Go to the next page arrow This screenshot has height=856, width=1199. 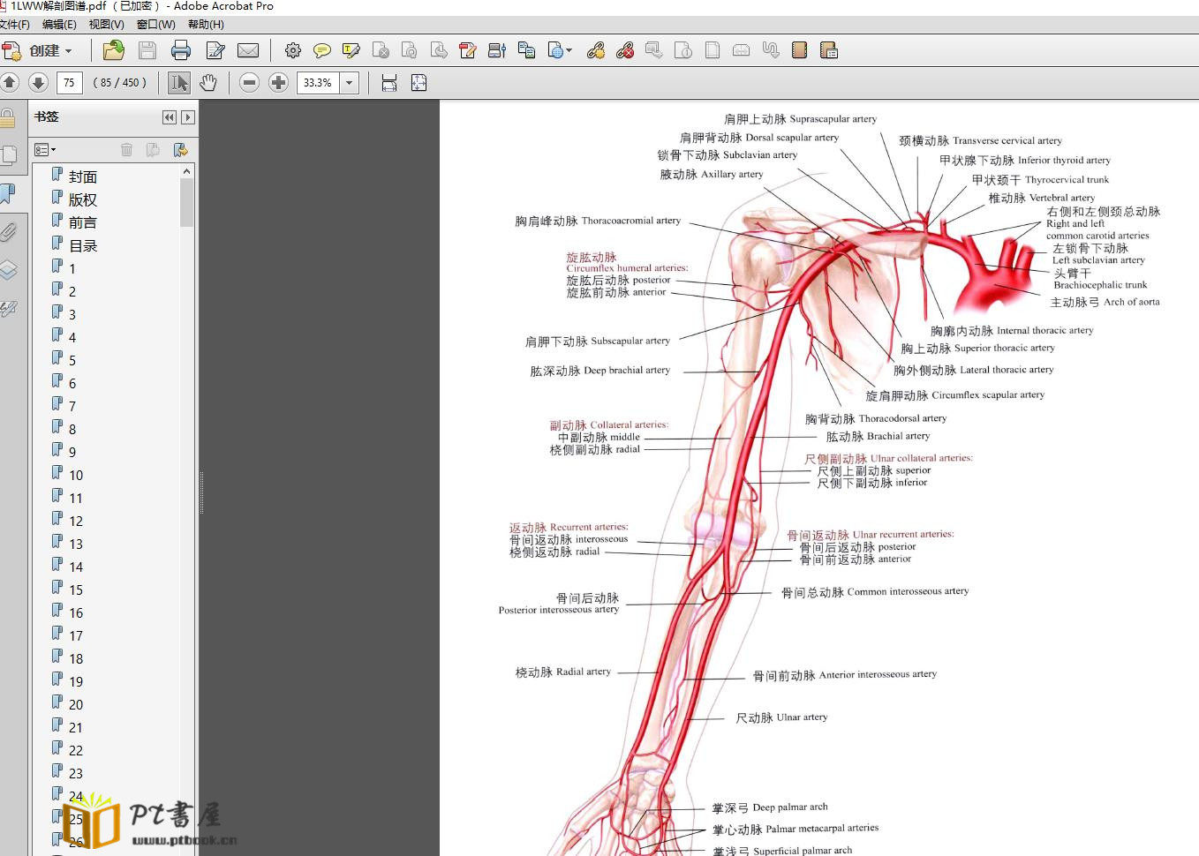point(38,83)
